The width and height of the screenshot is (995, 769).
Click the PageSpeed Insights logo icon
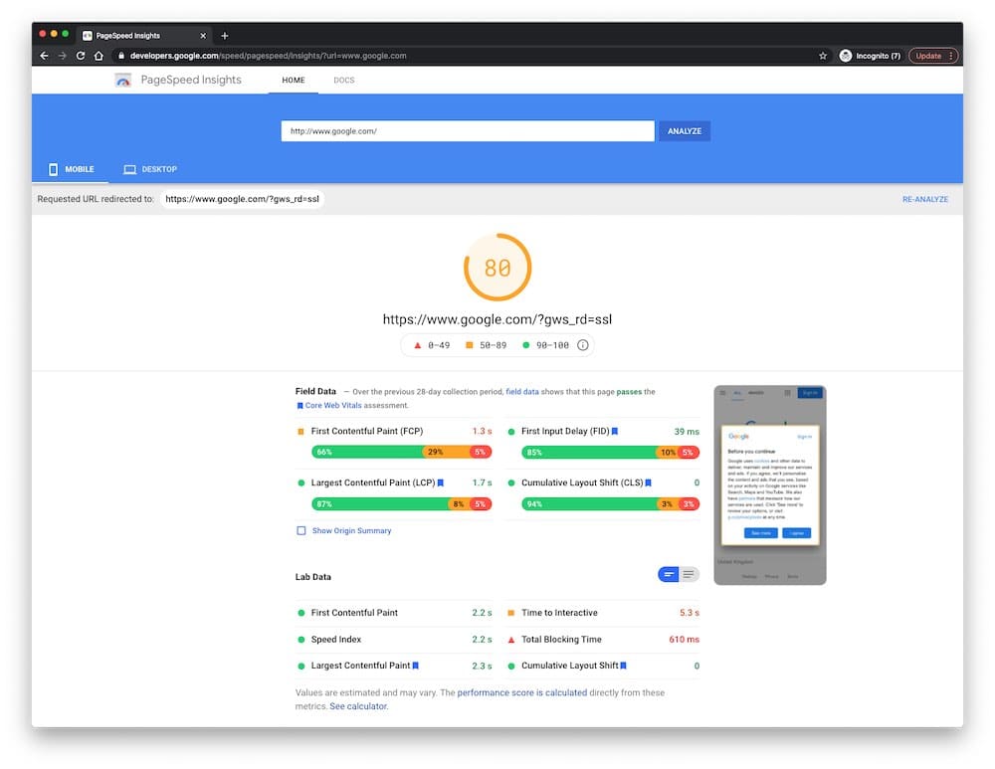(123, 80)
